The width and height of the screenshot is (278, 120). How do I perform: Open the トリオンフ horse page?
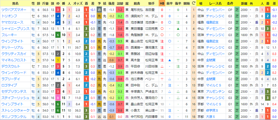pyautogui.click(x=9, y=16)
